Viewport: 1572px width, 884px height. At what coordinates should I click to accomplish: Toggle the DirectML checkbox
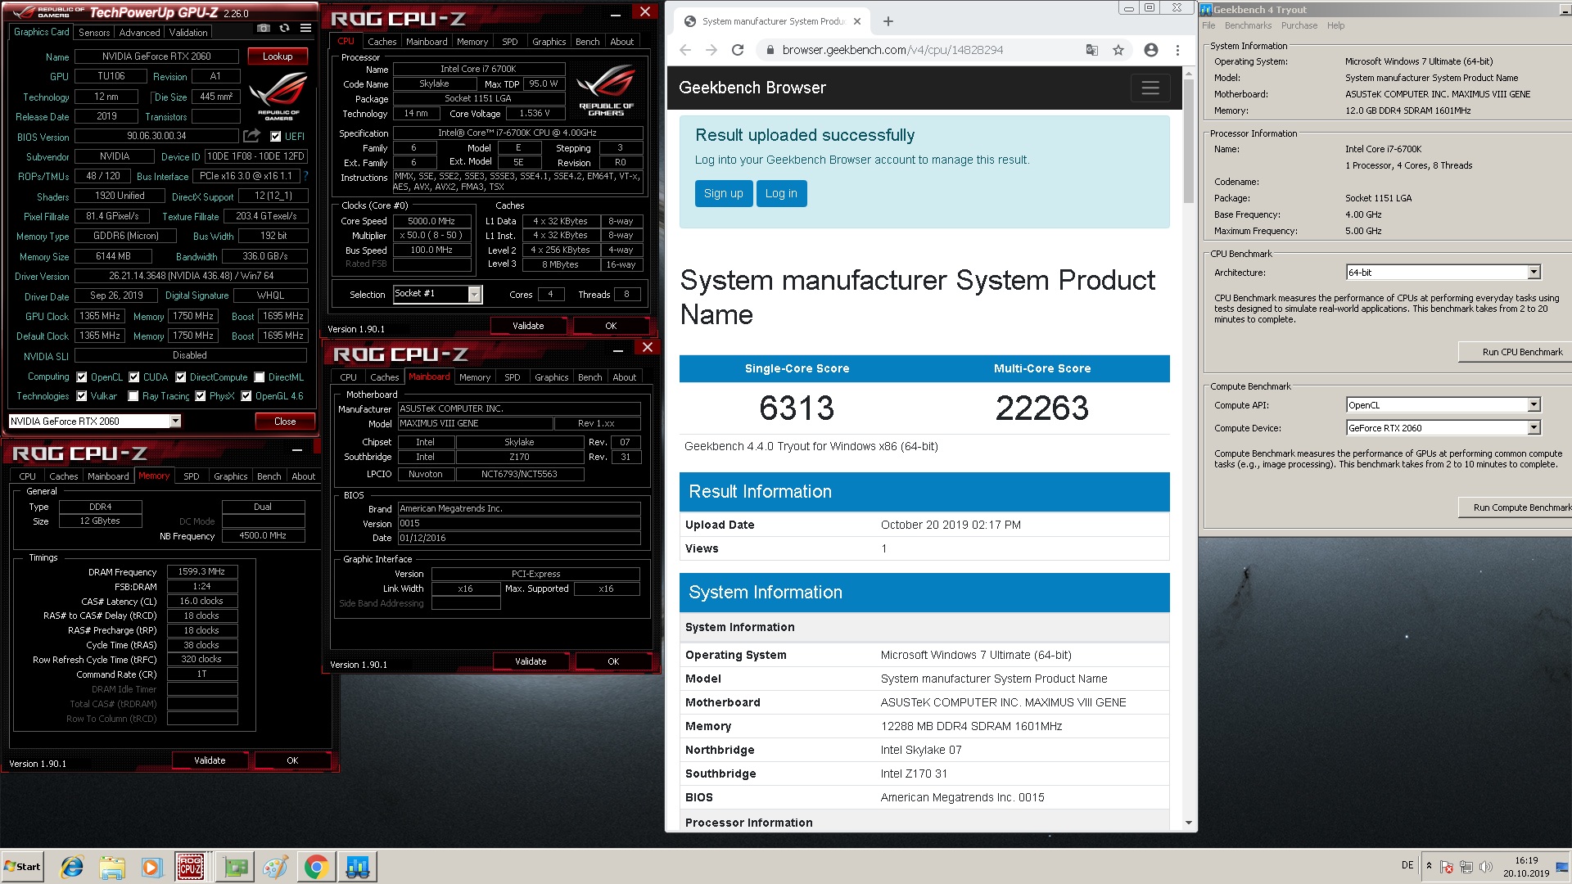point(260,377)
